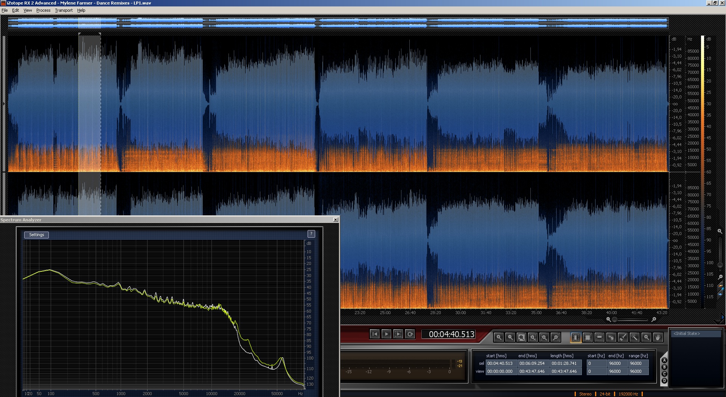This screenshot has height=397, width=726.
Task: Select history snapshot C
Action: [x=664, y=374]
